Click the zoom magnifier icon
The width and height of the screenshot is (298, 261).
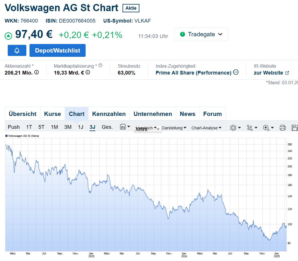coord(266,128)
